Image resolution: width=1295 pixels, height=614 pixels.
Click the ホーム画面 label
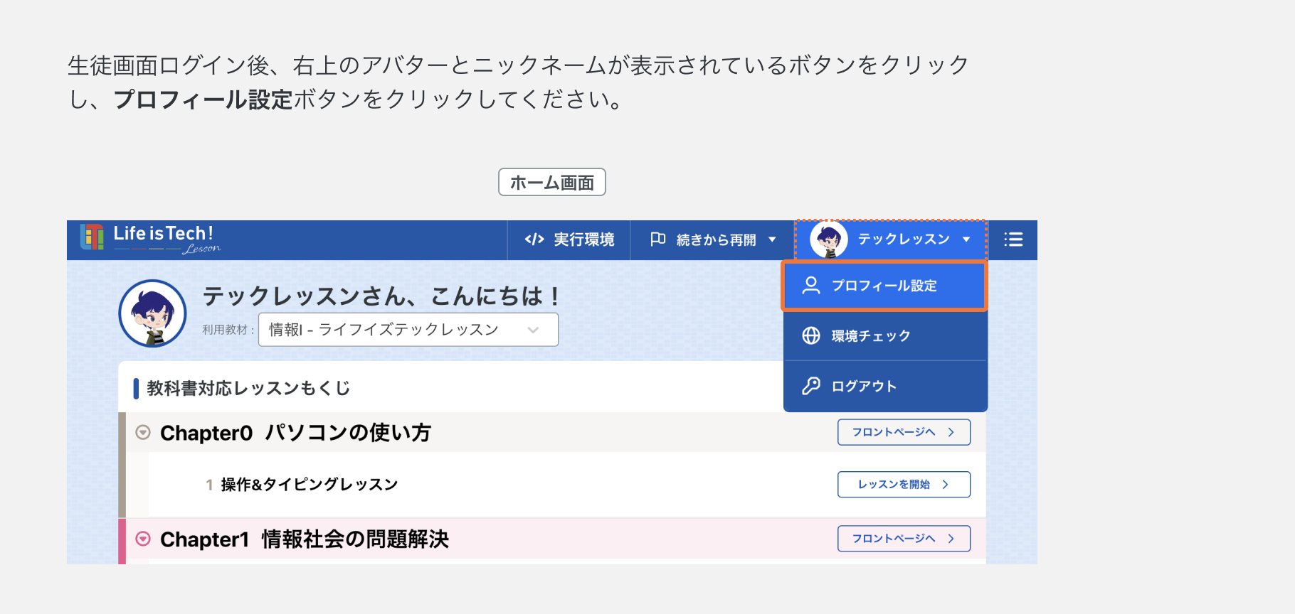pos(552,183)
